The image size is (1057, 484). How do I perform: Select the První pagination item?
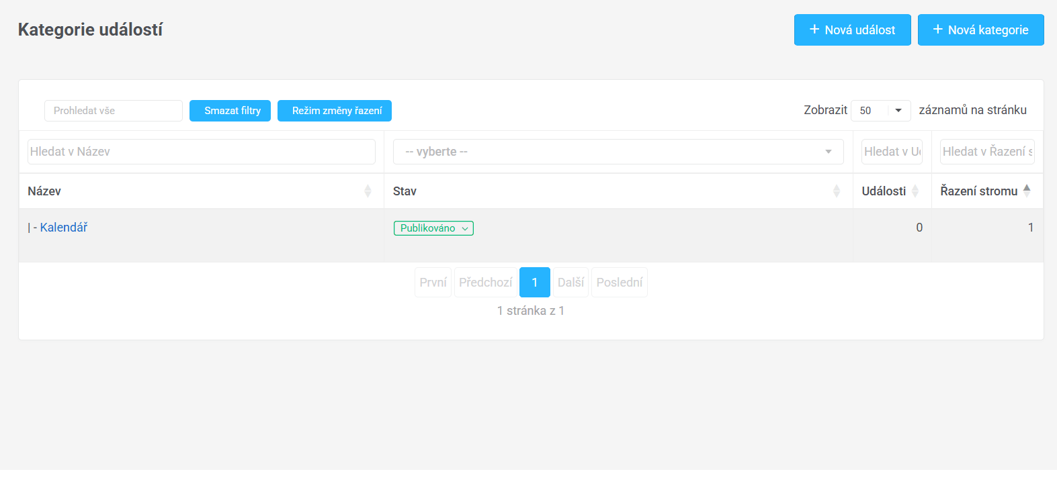pyautogui.click(x=433, y=283)
